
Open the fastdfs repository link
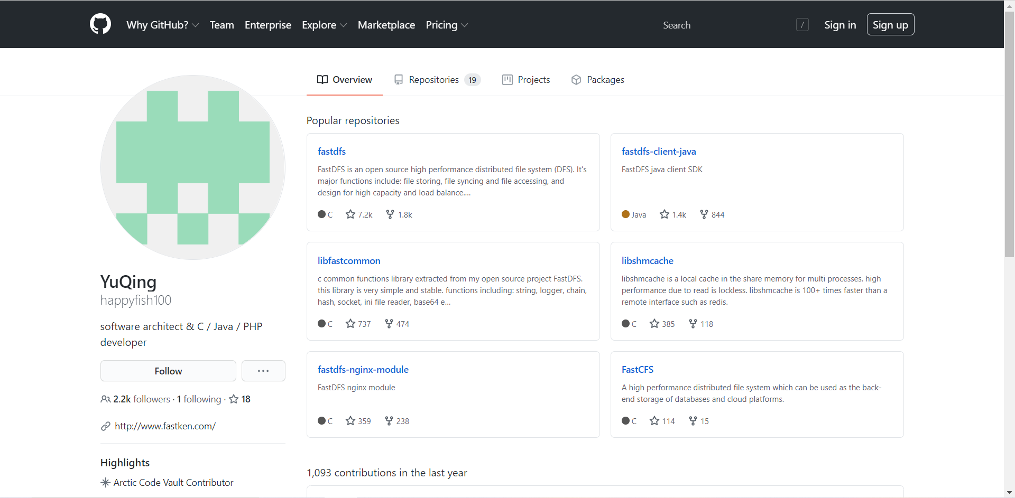(x=331, y=152)
